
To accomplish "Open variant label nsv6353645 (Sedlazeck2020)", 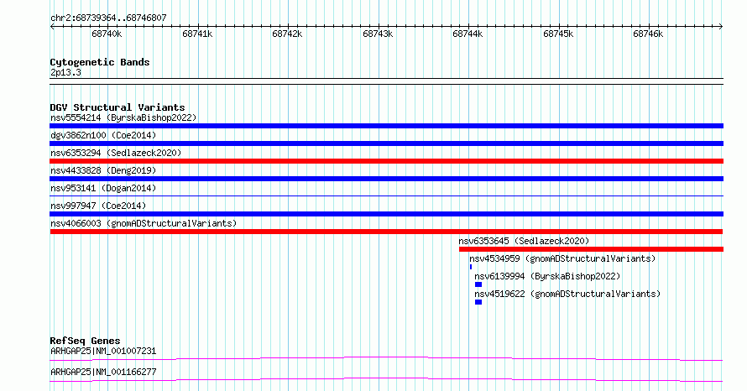I will 524,242.
